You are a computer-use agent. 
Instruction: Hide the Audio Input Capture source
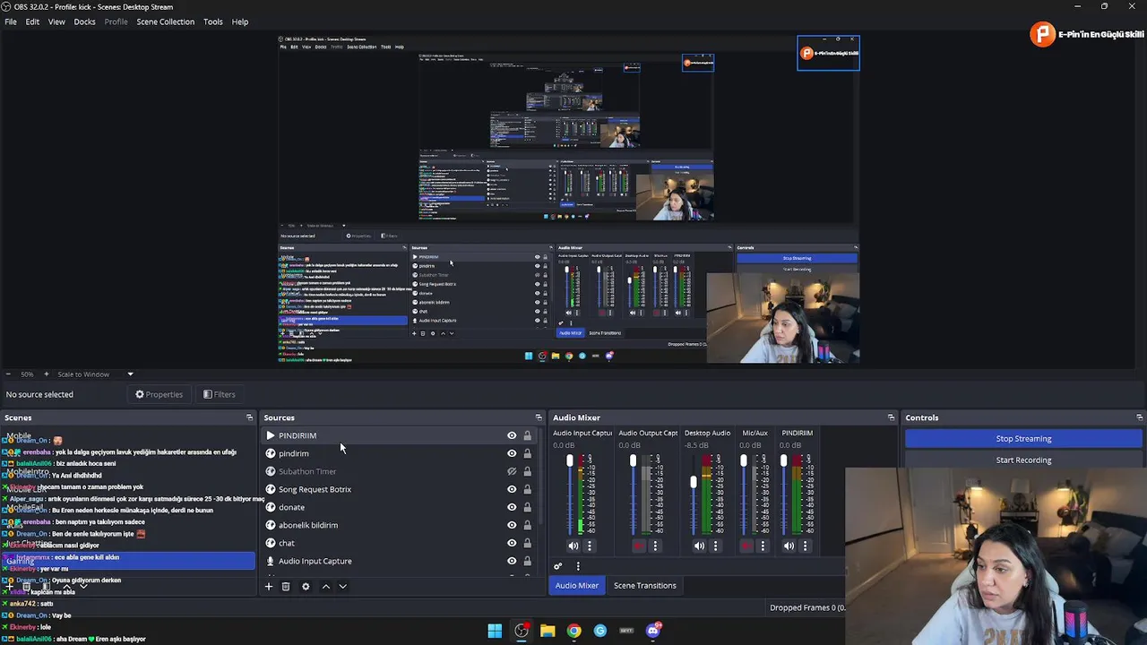pos(512,561)
